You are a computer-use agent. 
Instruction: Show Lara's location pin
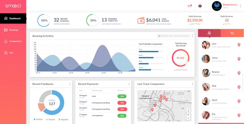point(239,45)
